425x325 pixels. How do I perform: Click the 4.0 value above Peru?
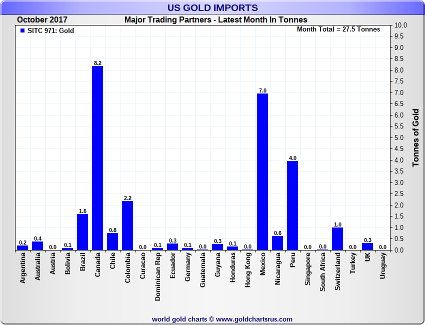pos(292,158)
